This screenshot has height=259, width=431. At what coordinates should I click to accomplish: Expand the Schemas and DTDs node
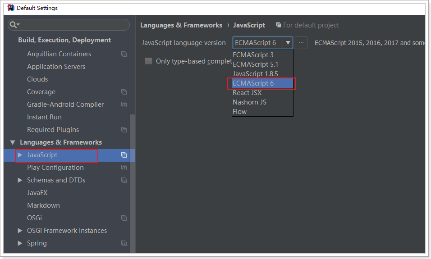point(20,180)
